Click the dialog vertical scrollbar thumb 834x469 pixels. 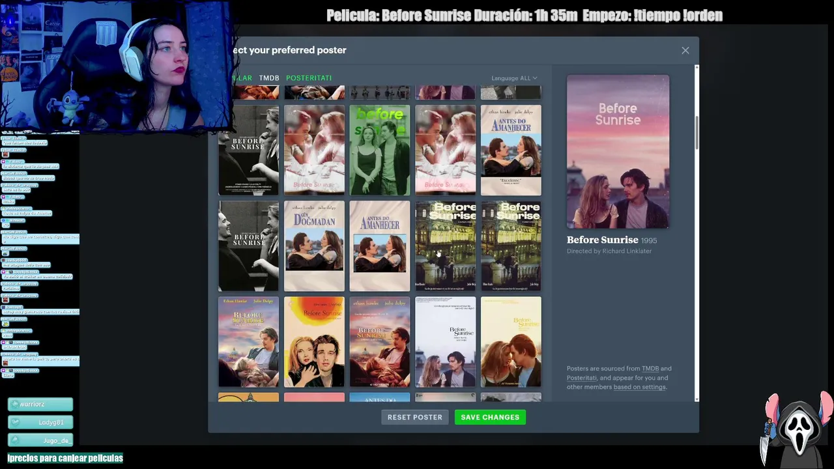tap(697, 133)
